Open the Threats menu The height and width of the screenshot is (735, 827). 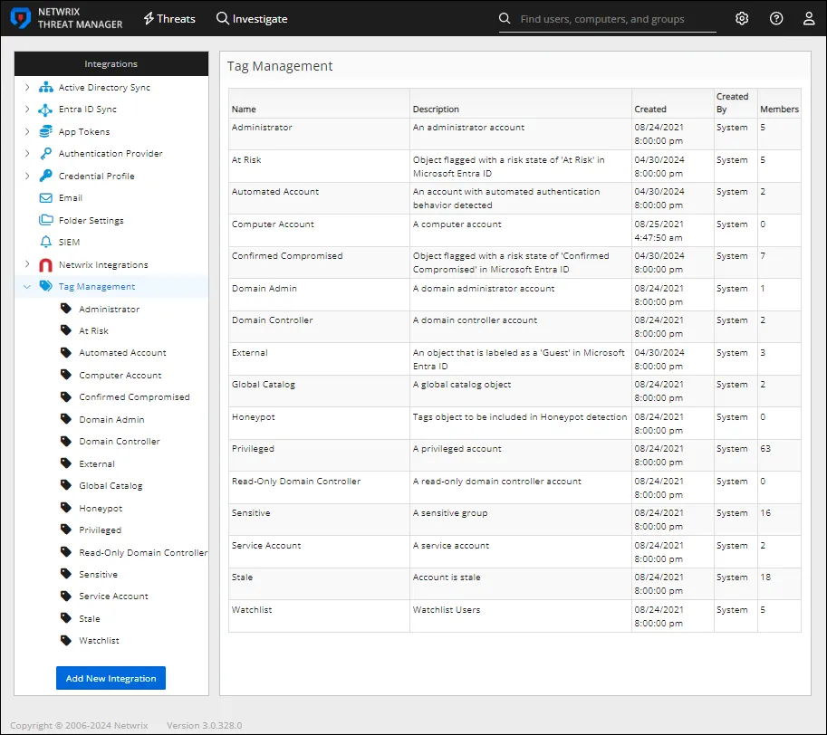click(x=169, y=19)
